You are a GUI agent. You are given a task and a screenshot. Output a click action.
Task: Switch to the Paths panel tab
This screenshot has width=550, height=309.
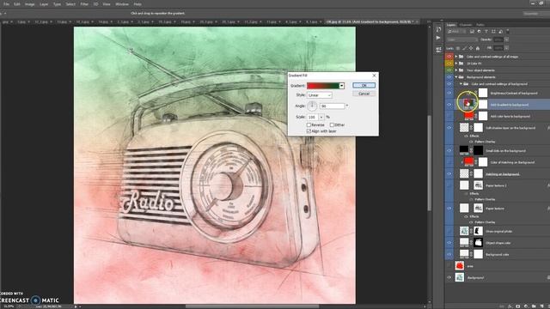[x=480, y=25]
